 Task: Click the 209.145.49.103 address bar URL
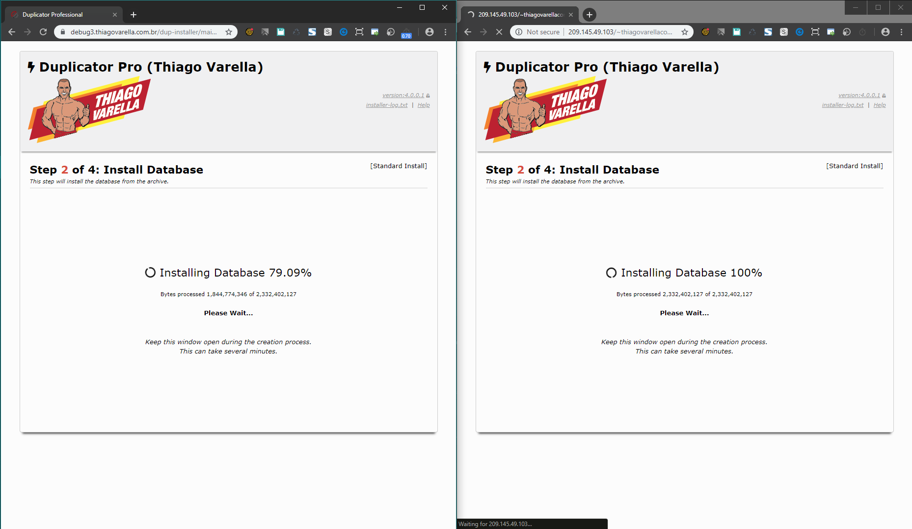620,32
